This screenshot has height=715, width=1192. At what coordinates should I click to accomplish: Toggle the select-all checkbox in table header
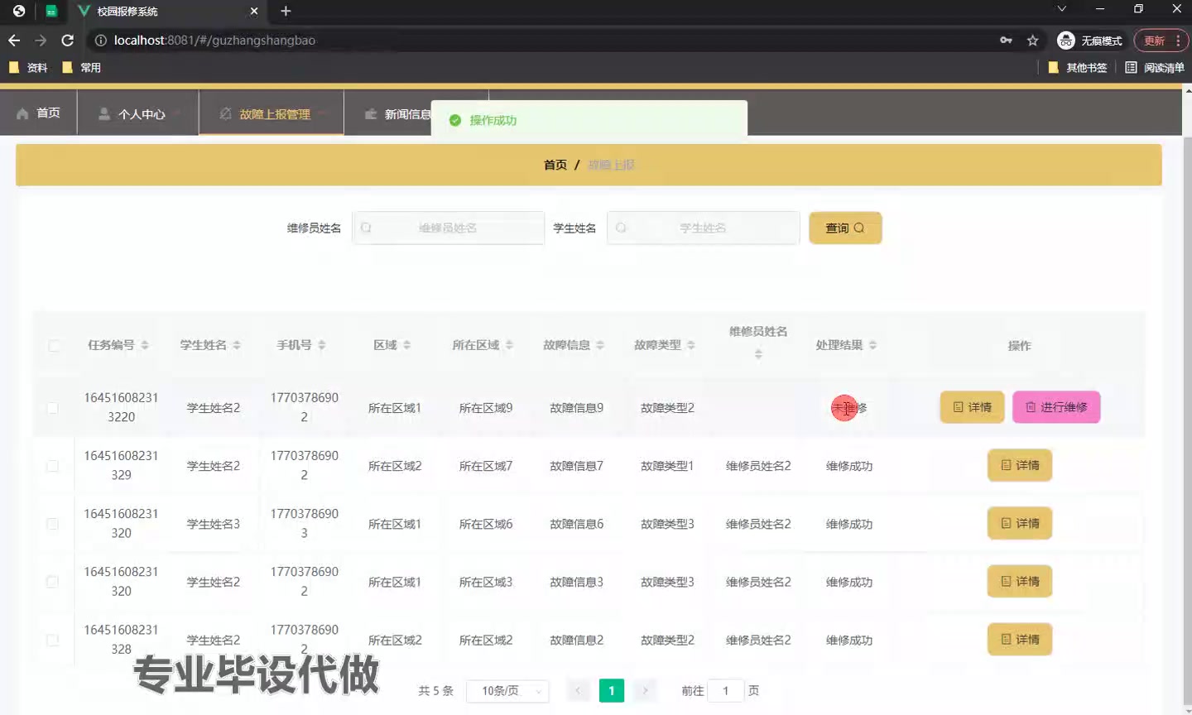pos(54,345)
